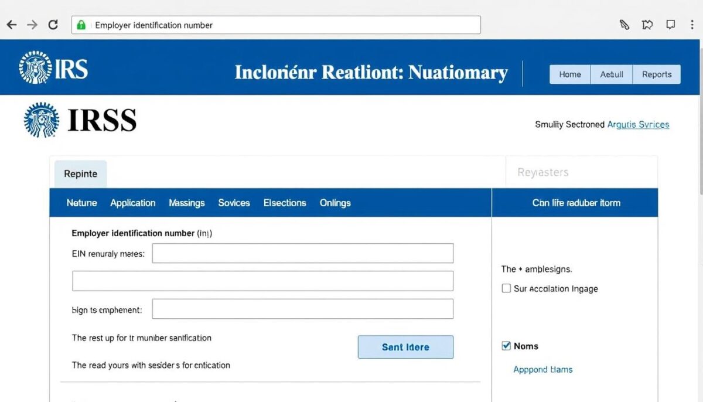Image resolution: width=703 pixels, height=402 pixels.
Task: Uncheck the Noms checkbox
Action: pos(506,346)
